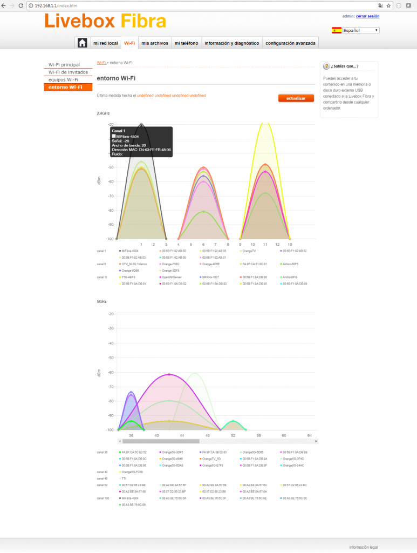Toggle Orange5G-84AC legend entry
This screenshot has width=417, height=553.
pyautogui.click(x=292, y=466)
